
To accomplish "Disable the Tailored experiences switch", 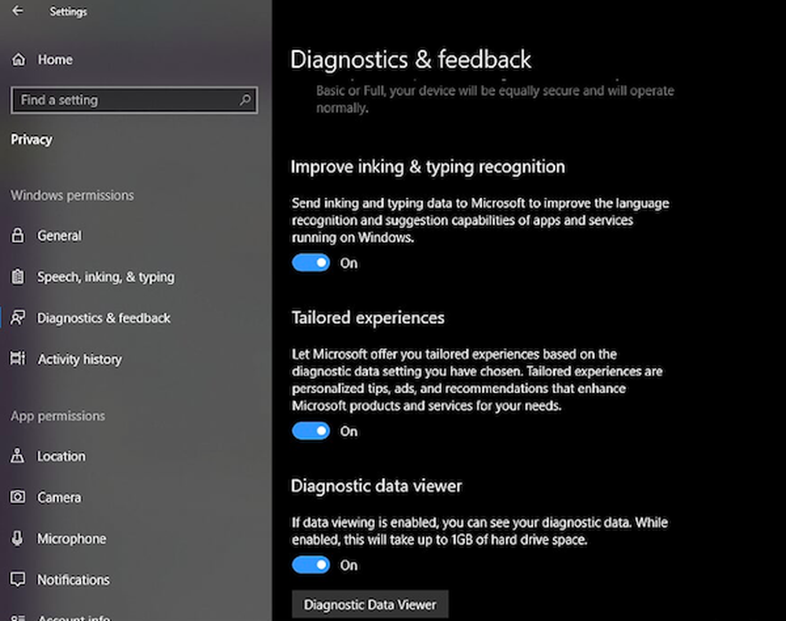I will 311,432.
